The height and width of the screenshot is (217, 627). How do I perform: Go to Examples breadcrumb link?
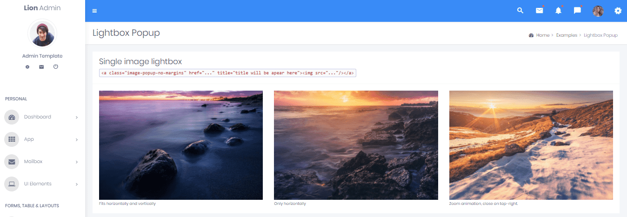(x=567, y=35)
